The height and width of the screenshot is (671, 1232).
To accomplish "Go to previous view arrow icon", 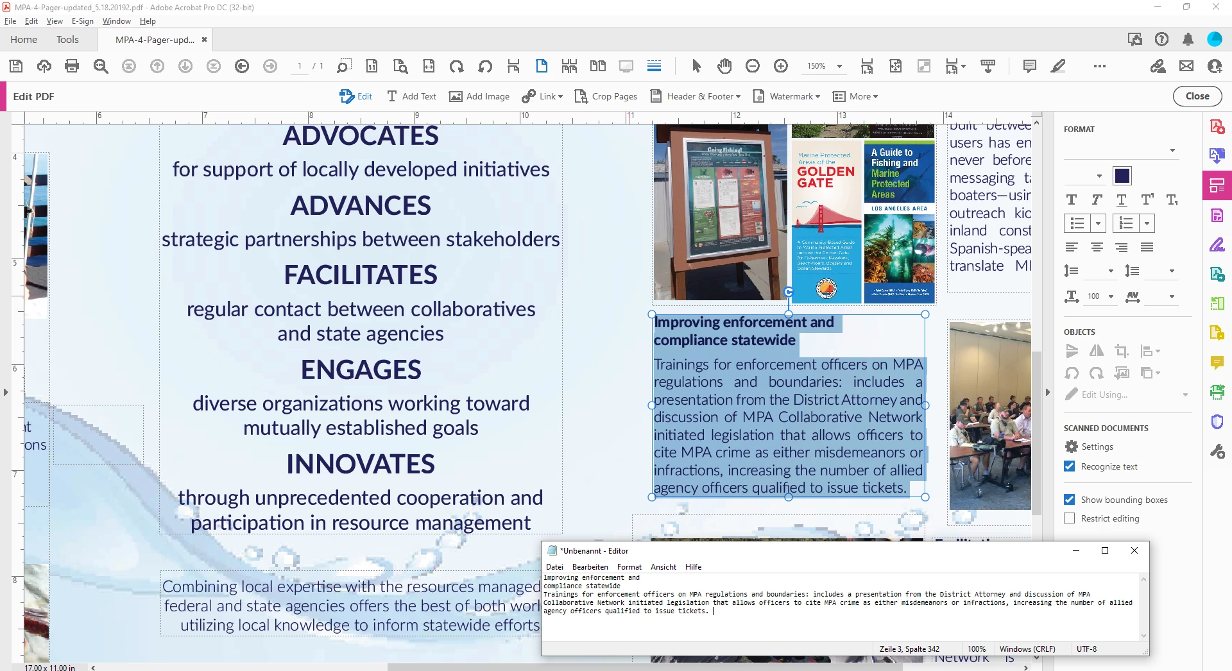I will pyautogui.click(x=242, y=66).
